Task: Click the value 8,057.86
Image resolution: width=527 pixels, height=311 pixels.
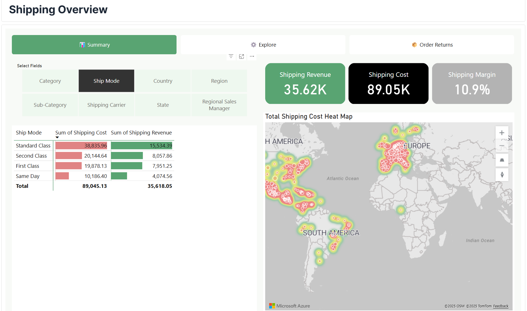Action: pos(162,156)
